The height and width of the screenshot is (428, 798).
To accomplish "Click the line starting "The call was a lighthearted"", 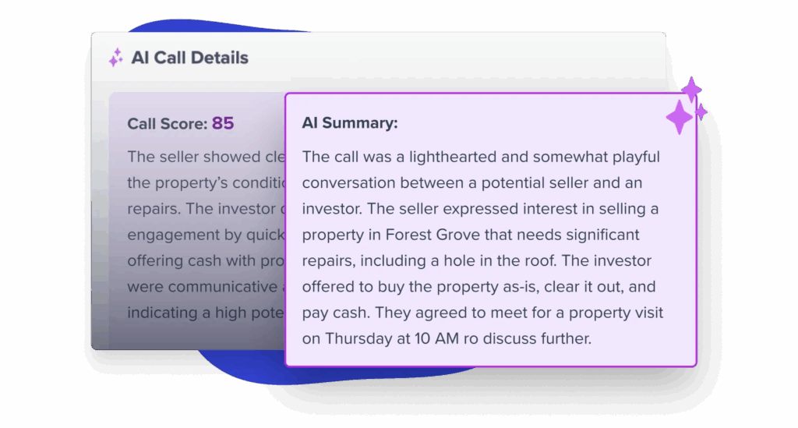I will click(480, 157).
